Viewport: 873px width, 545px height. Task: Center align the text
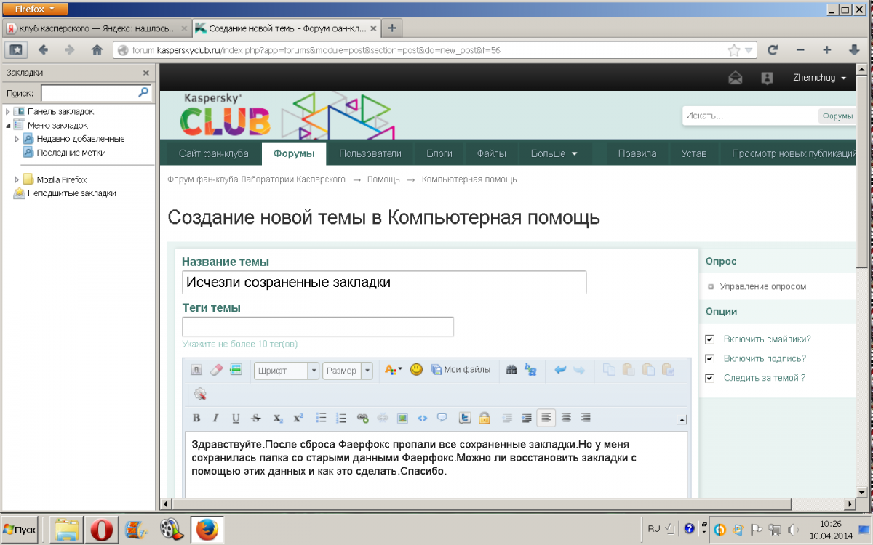coord(565,418)
